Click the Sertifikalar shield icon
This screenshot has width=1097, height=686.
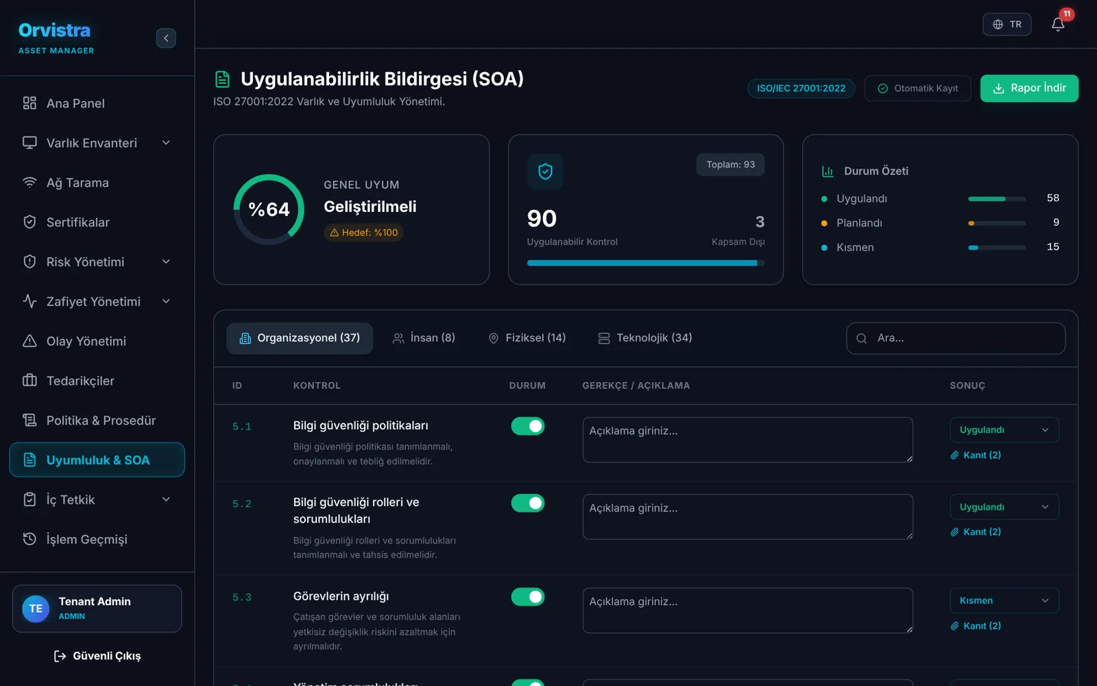coord(29,222)
